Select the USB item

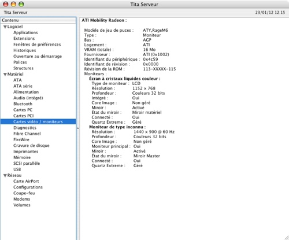tap(17, 169)
